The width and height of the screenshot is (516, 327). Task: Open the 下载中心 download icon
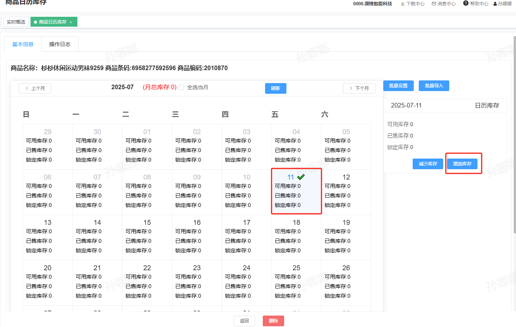[403, 4]
